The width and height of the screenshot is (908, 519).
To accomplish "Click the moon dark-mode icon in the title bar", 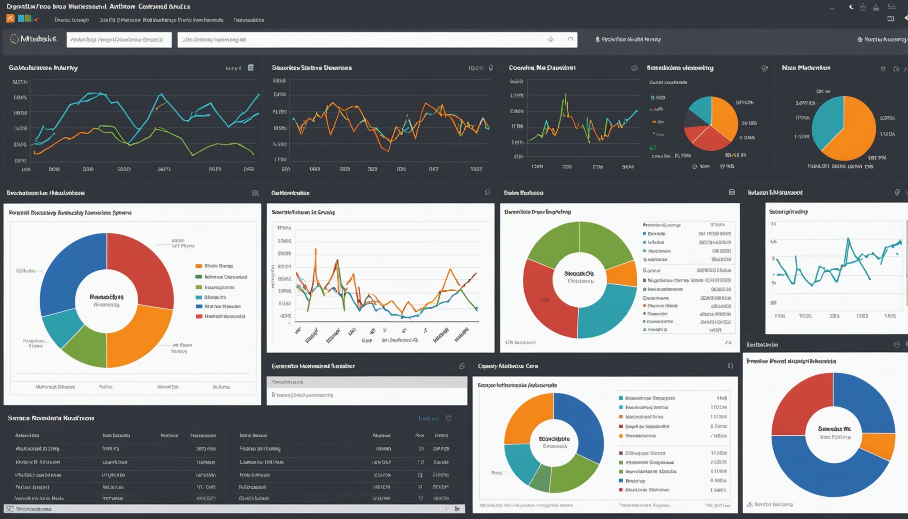I will pos(851,6).
